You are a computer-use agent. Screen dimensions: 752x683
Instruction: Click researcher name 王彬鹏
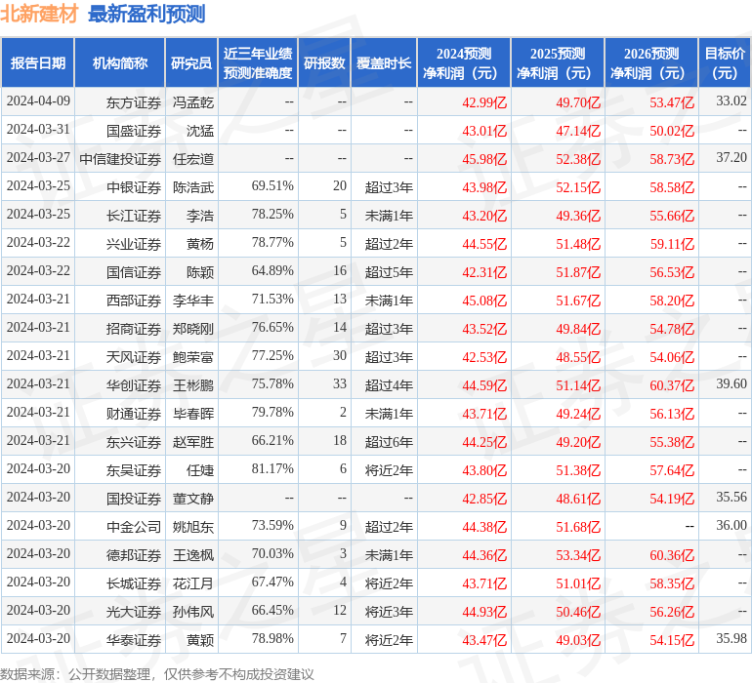pyautogui.click(x=193, y=385)
